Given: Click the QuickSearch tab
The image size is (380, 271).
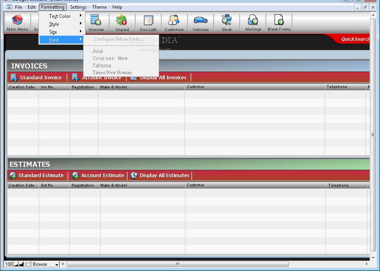Looking at the screenshot, I should point(355,39).
